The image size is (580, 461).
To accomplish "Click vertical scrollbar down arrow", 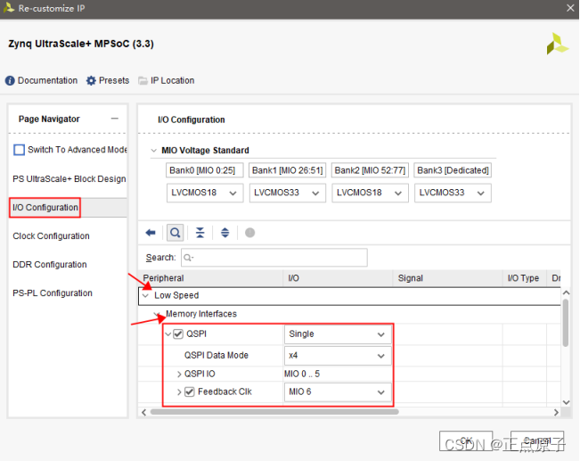I will (x=566, y=402).
